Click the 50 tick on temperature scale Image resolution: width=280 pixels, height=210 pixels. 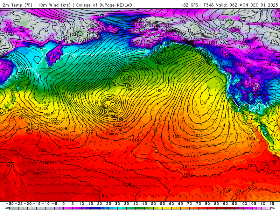pos(153,204)
